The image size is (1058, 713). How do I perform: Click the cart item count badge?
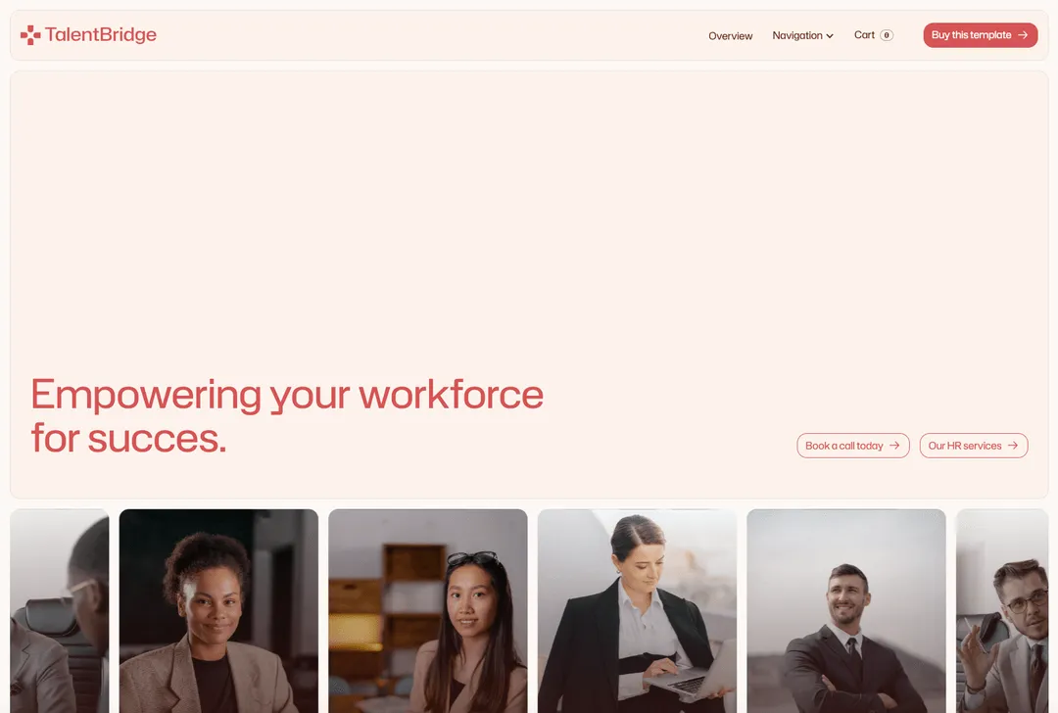pos(887,35)
